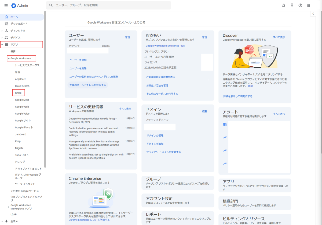Expand the 生成 AI tree arrow

point(2,221)
